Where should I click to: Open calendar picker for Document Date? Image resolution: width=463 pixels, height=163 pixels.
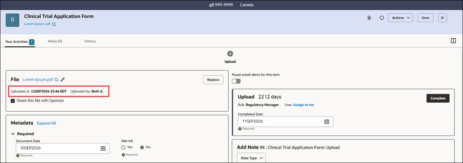[x=103, y=148]
